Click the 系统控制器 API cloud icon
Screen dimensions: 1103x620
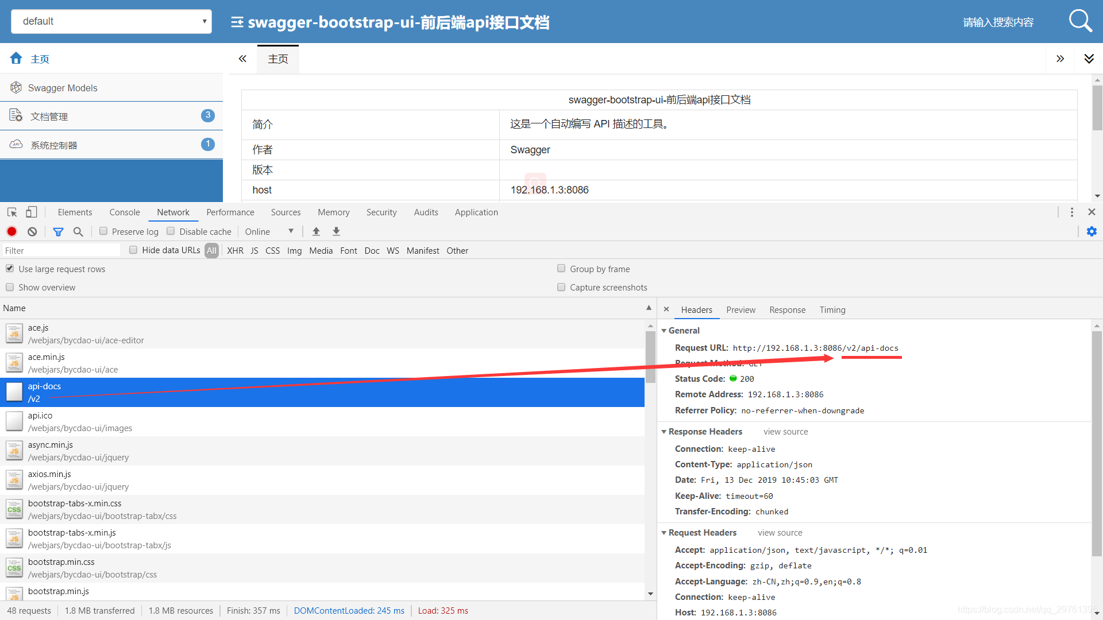point(16,144)
